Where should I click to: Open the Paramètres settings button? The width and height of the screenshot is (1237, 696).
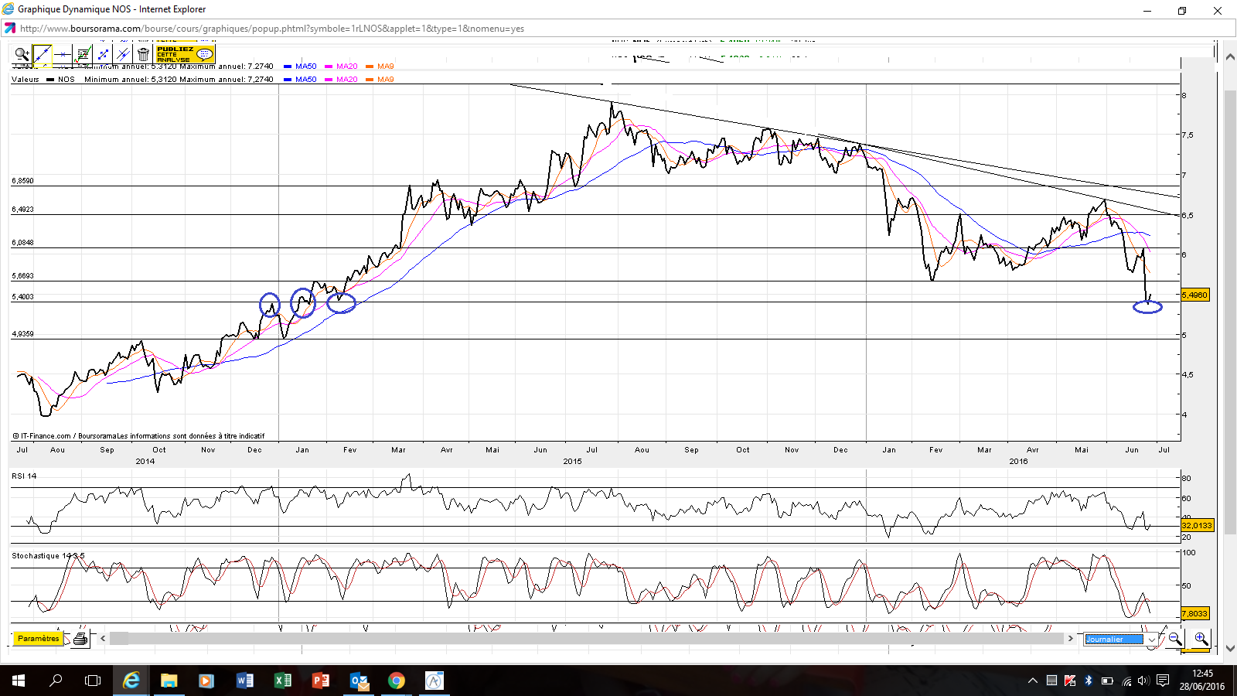(38, 639)
